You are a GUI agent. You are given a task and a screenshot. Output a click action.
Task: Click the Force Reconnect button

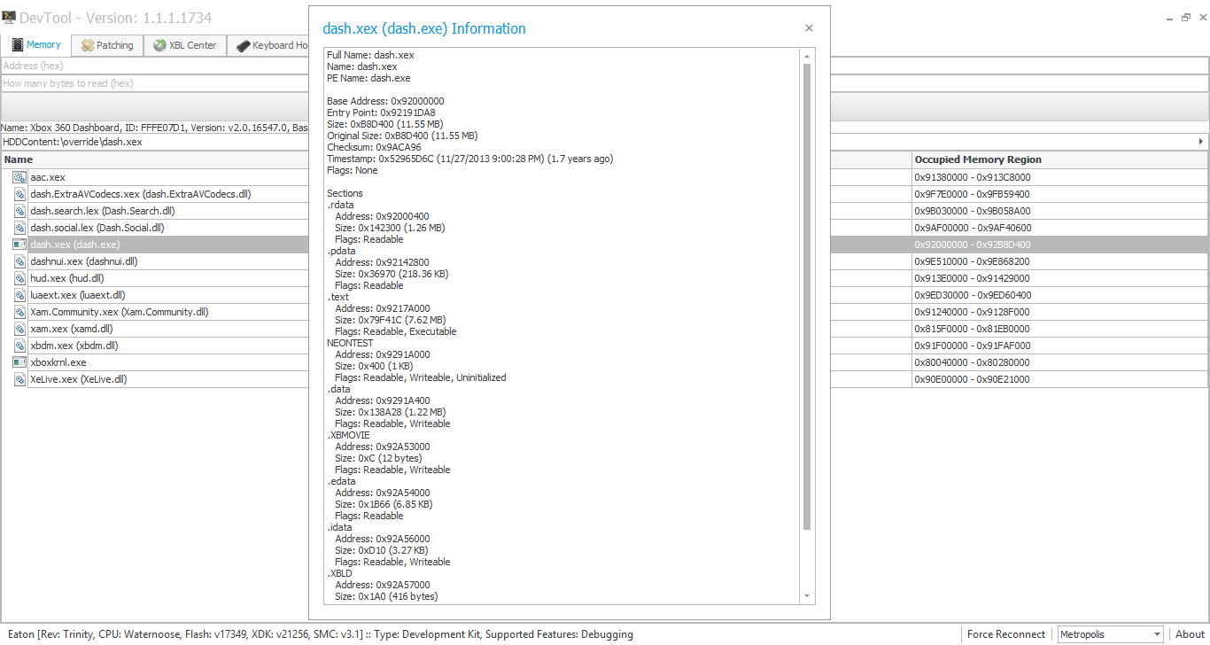tap(1006, 634)
